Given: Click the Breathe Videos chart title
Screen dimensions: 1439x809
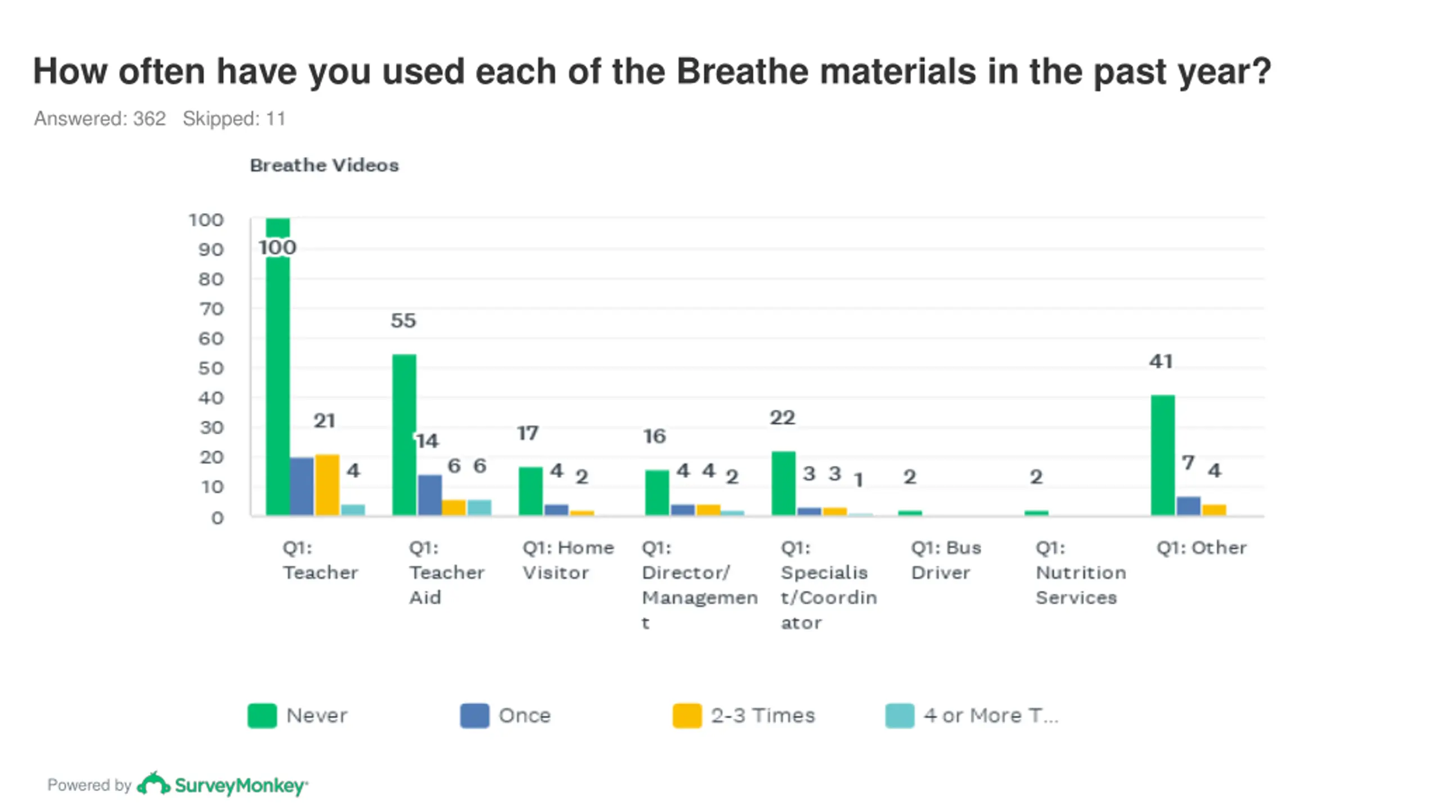Looking at the screenshot, I should tap(324, 165).
